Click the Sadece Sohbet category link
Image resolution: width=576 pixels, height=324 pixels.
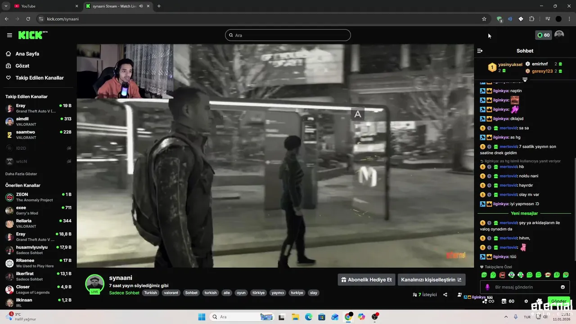click(x=124, y=293)
